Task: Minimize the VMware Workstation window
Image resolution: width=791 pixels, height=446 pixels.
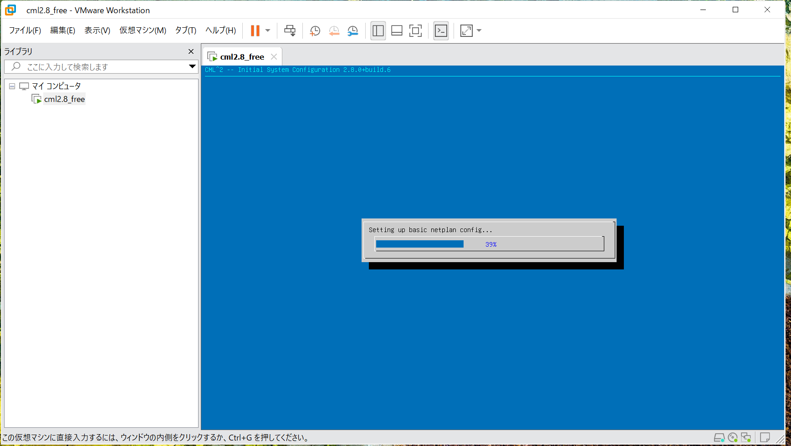Action: [703, 10]
